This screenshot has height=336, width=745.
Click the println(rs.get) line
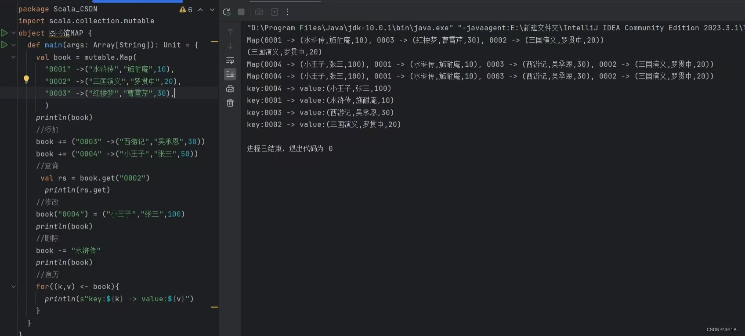77,190
